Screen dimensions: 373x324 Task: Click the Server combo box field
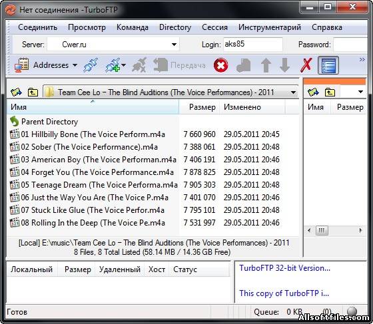click(x=113, y=45)
